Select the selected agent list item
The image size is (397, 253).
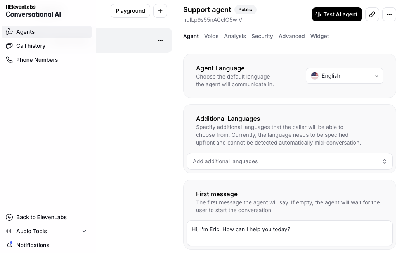(134, 40)
